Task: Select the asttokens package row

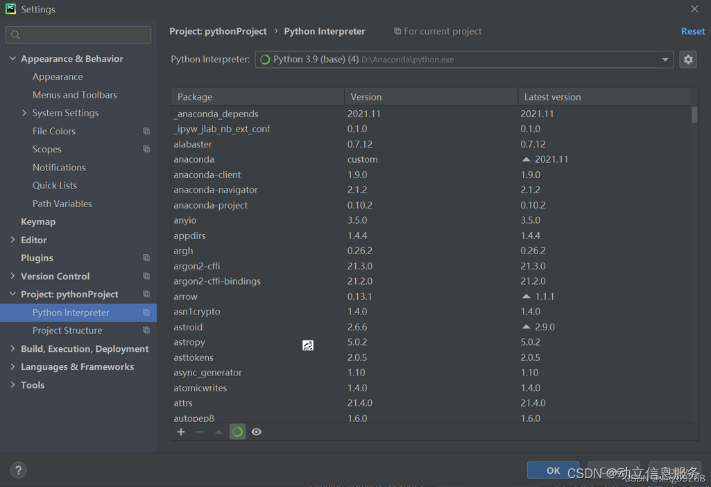Action: pos(431,357)
